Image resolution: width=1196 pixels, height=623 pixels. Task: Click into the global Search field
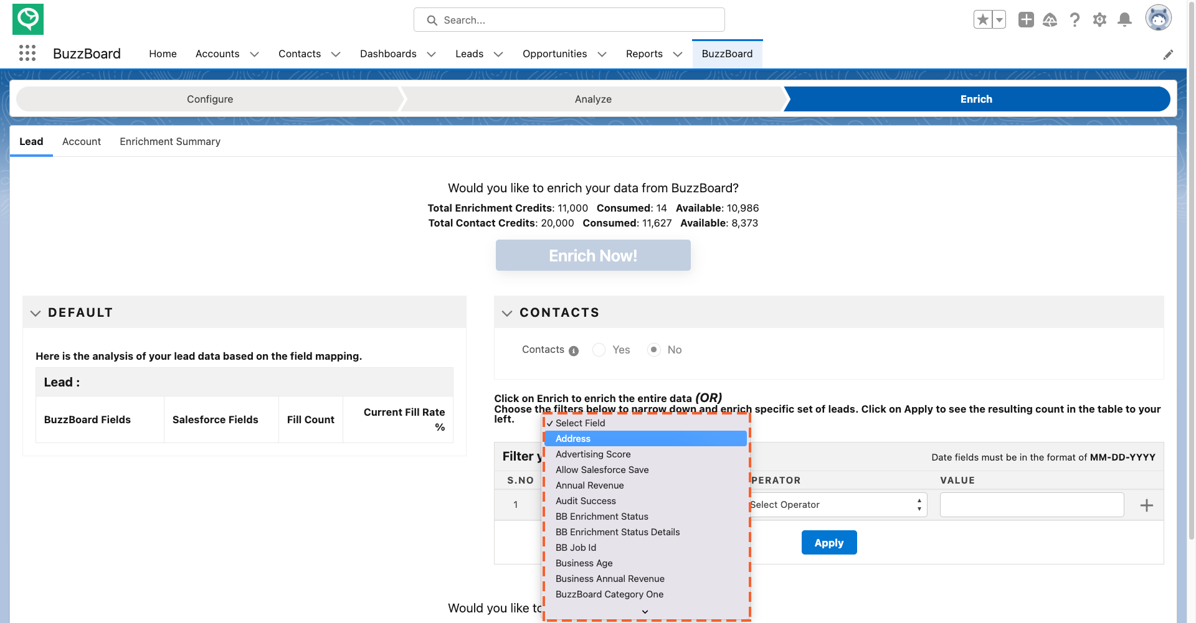(x=569, y=20)
